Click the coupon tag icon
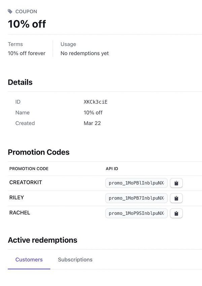 pyautogui.click(x=10, y=12)
